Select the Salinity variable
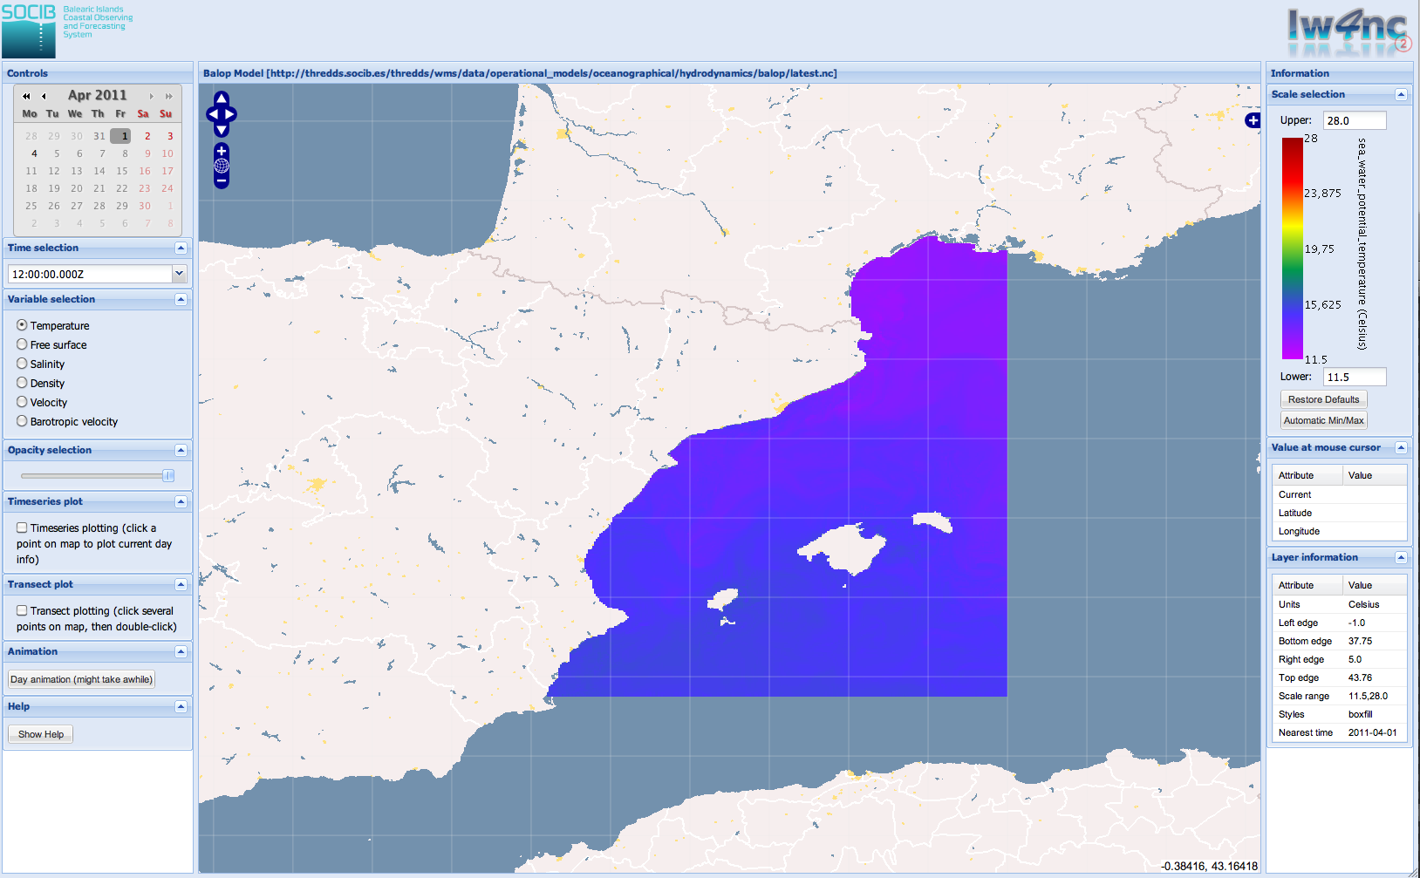The image size is (1420, 878). click(22, 364)
